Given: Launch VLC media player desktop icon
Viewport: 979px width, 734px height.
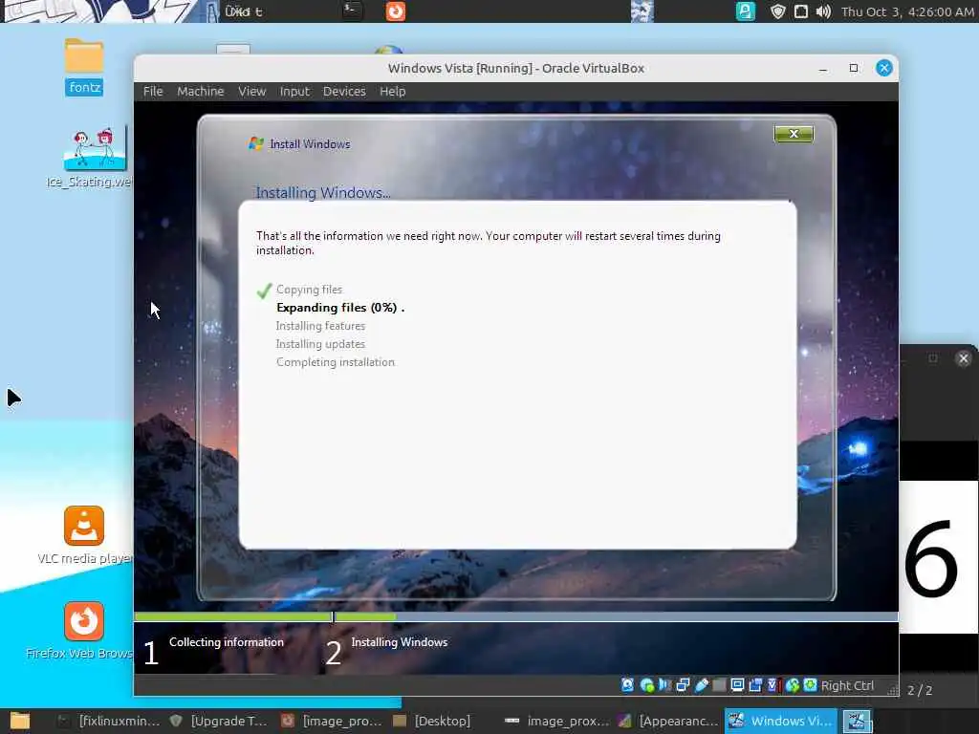Looking at the screenshot, I should [84, 535].
